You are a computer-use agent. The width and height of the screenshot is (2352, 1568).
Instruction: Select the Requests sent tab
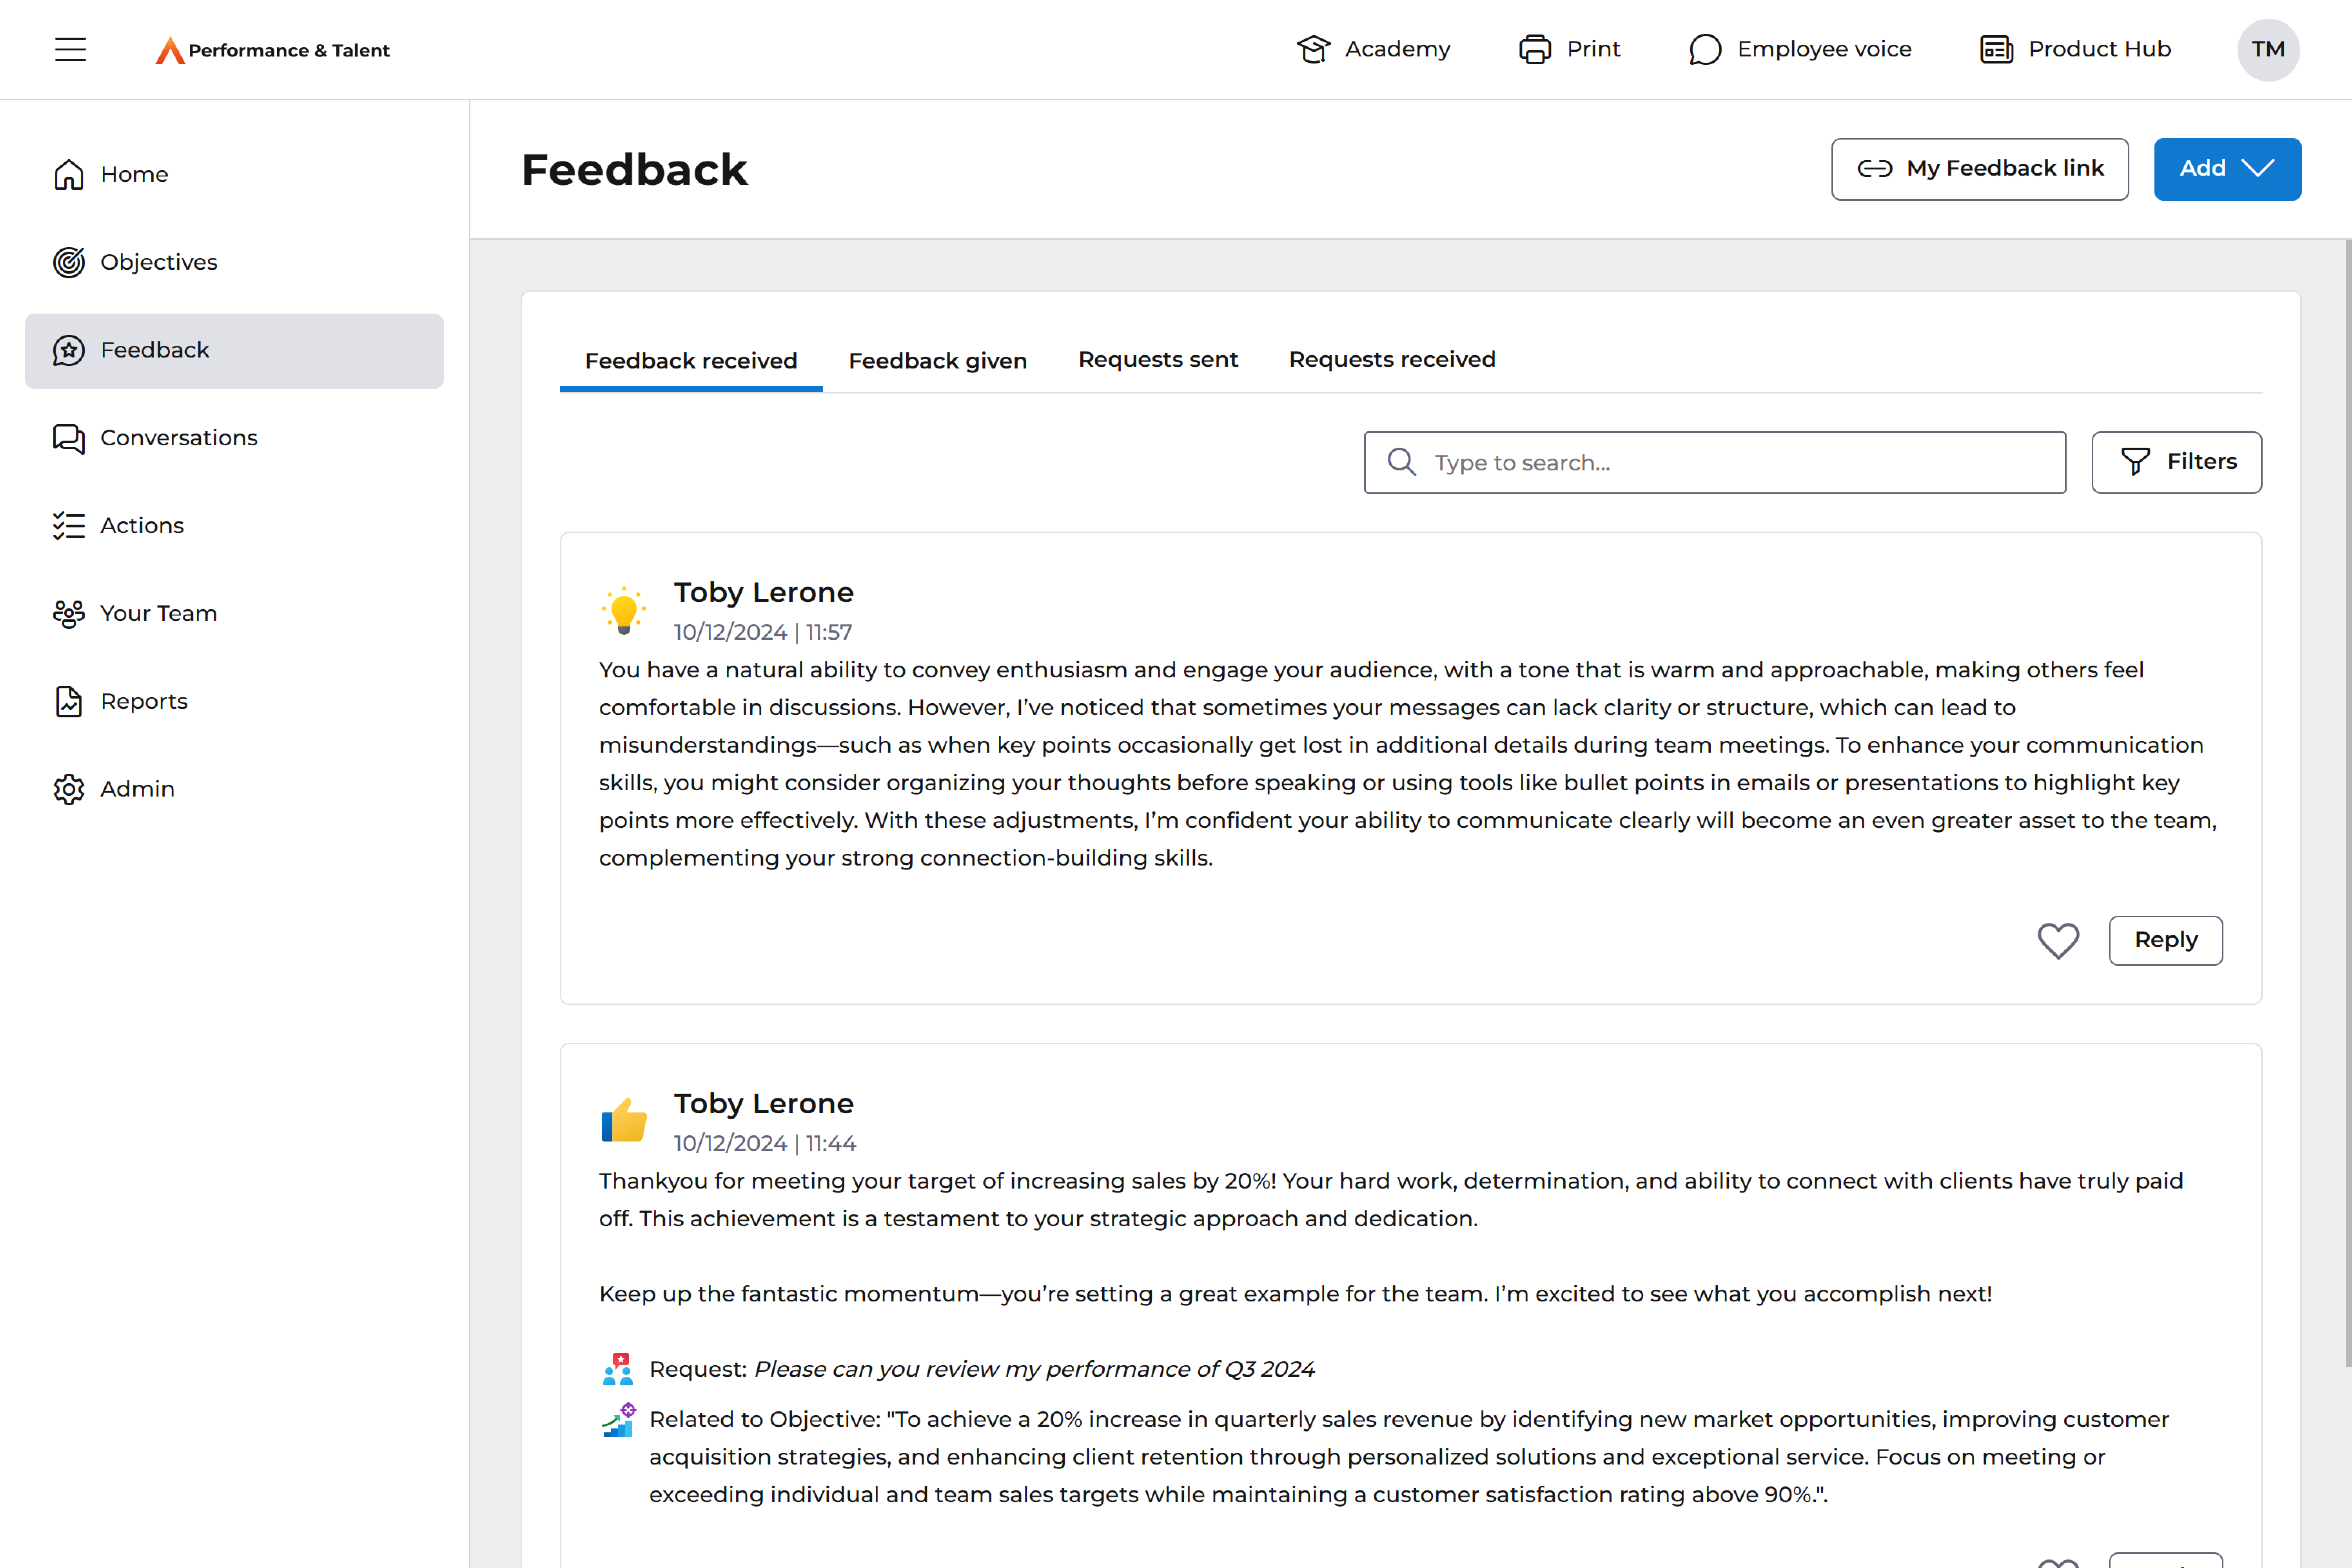point(1158,360)
